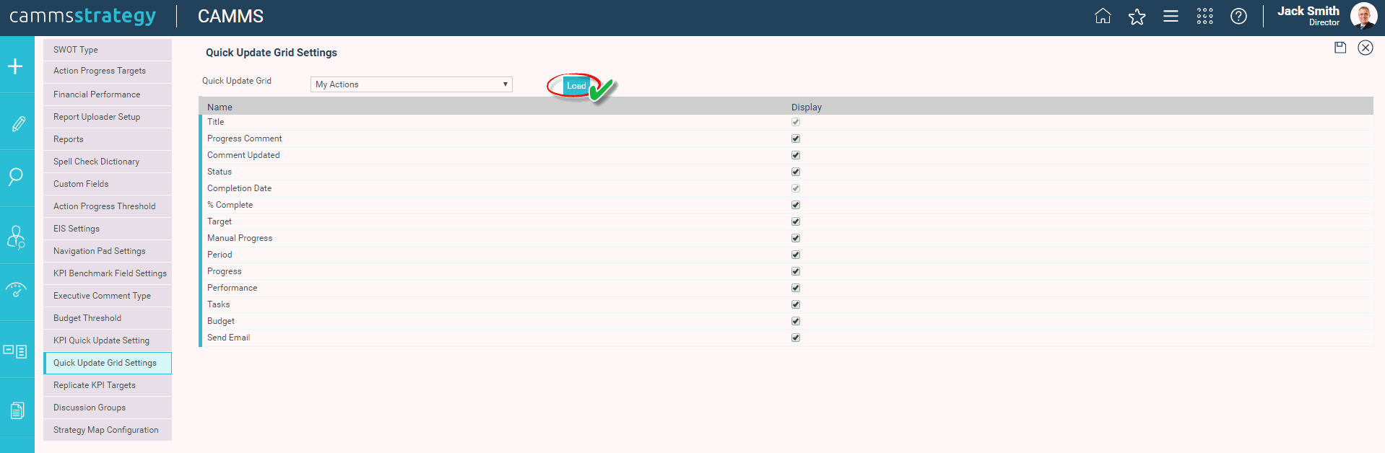1385x453 pixels.
Task: Open Replicate KPI Targets menu item
Action: [108, 385]
